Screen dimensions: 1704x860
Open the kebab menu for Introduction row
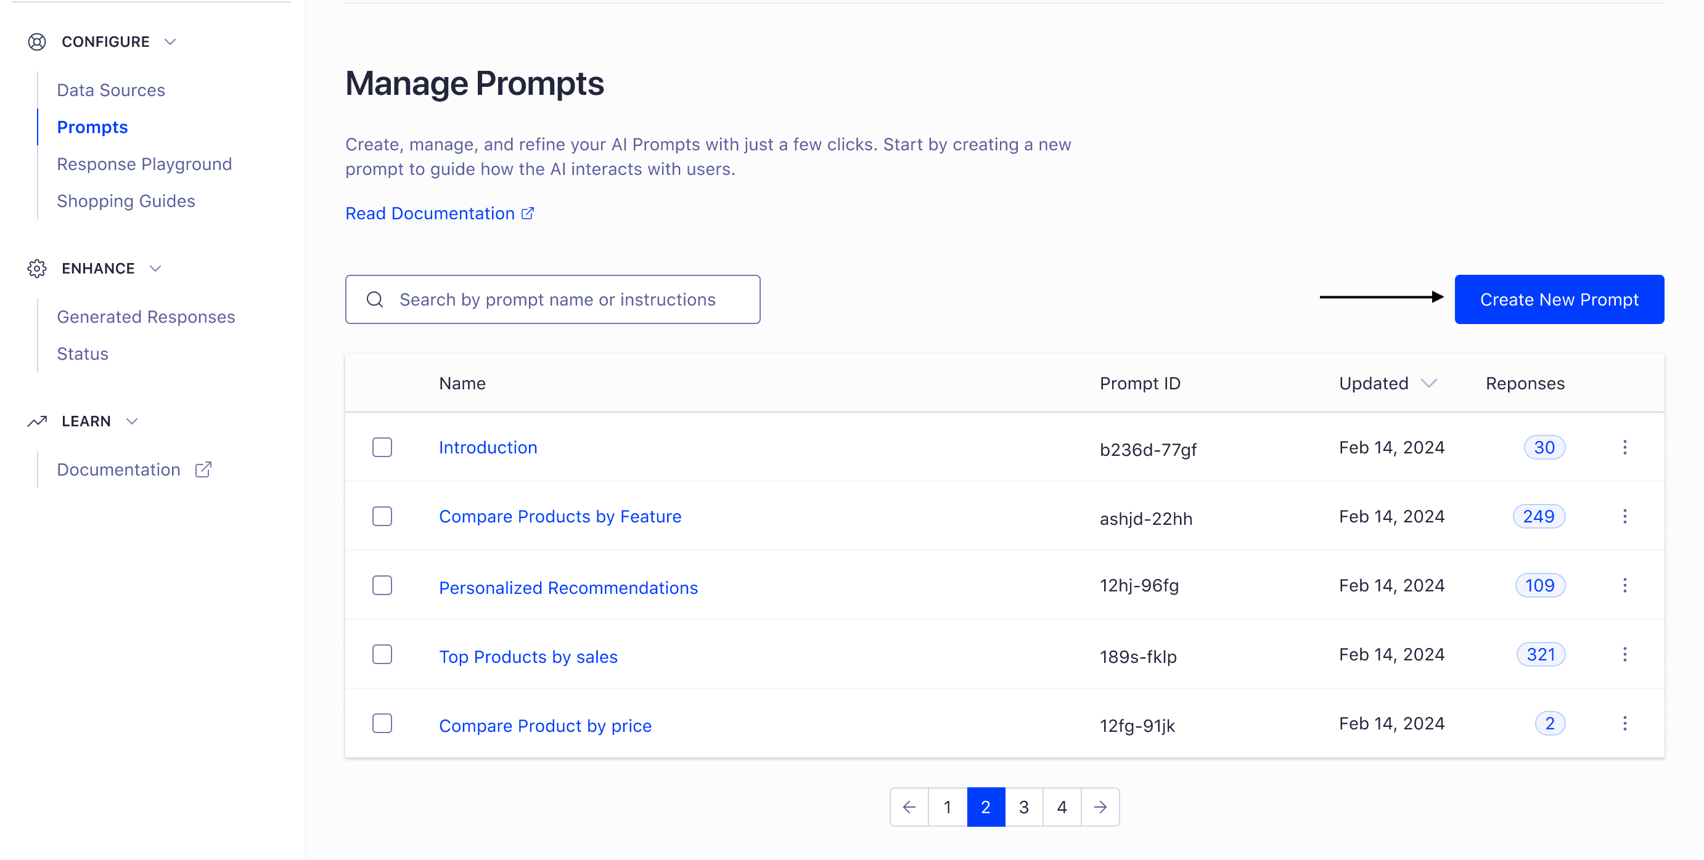tap(1626, 447)
